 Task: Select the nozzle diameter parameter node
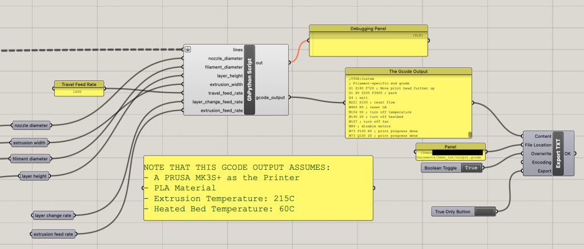(x=30, y=125)
